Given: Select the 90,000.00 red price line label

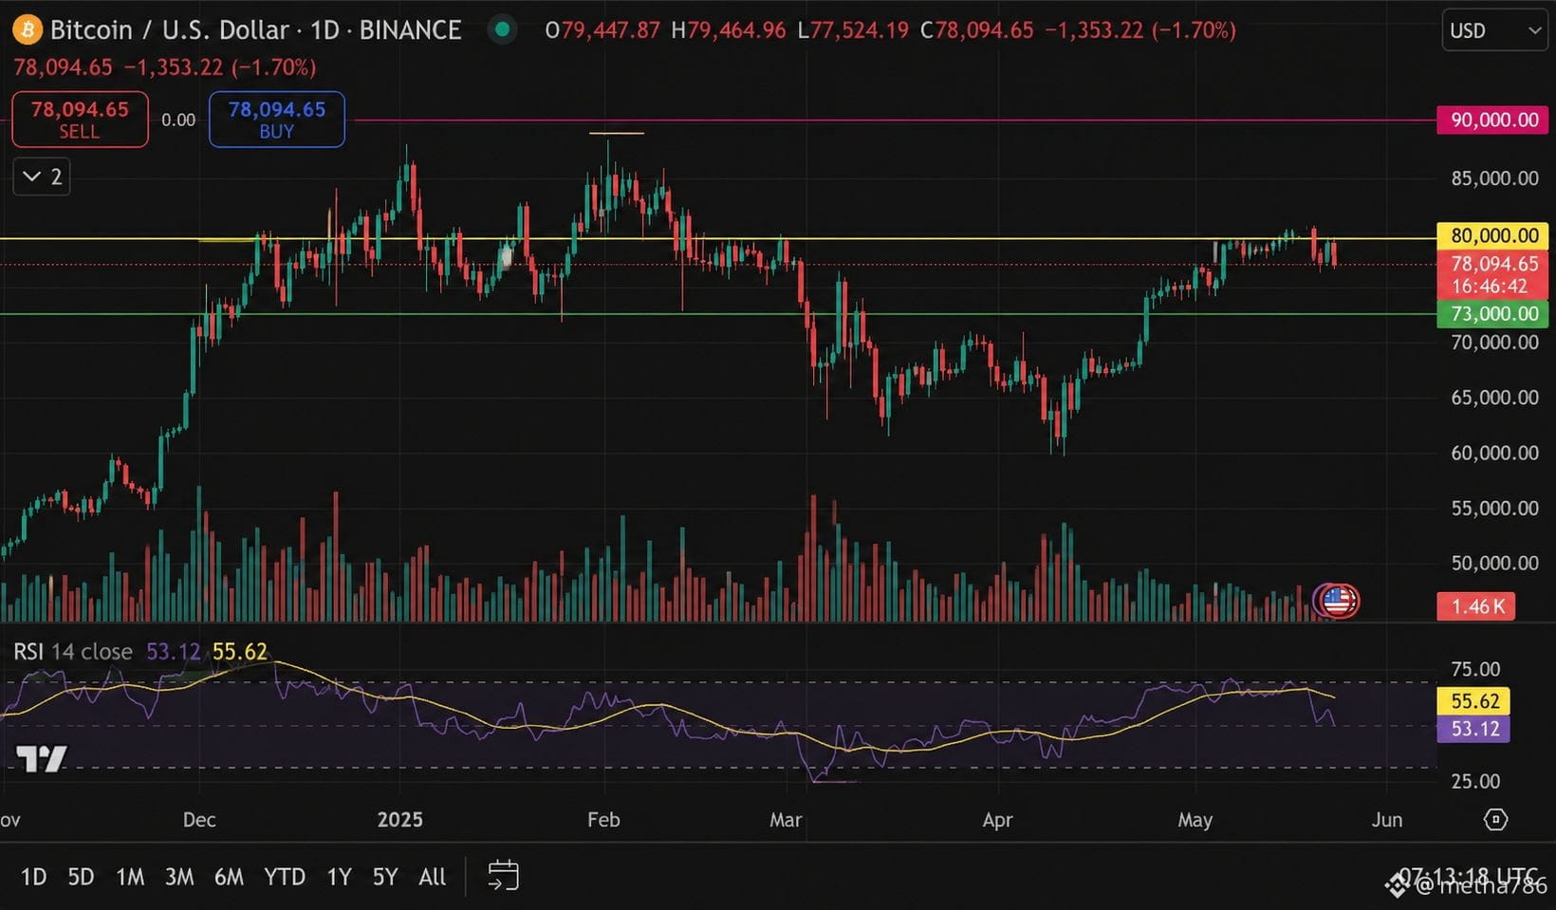Looking at the screenshot, I should pos(1492,120).
